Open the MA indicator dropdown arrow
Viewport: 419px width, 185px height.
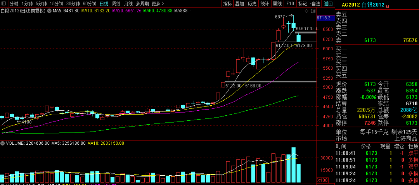[x=49, y=11]
